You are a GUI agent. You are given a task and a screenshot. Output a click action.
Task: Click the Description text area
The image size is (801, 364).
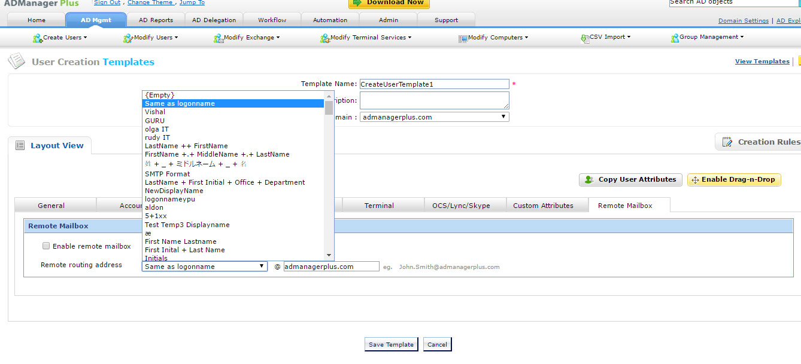[x=434, y=100]
